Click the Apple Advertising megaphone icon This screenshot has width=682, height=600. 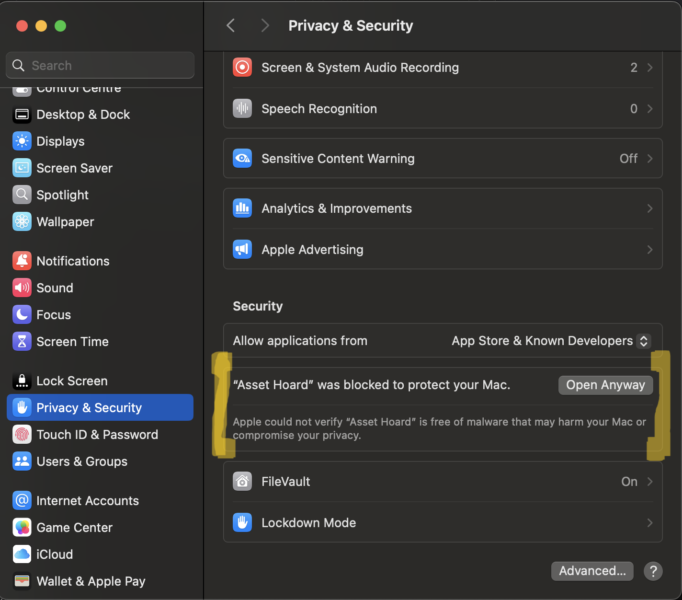click(x=242, y=249)
